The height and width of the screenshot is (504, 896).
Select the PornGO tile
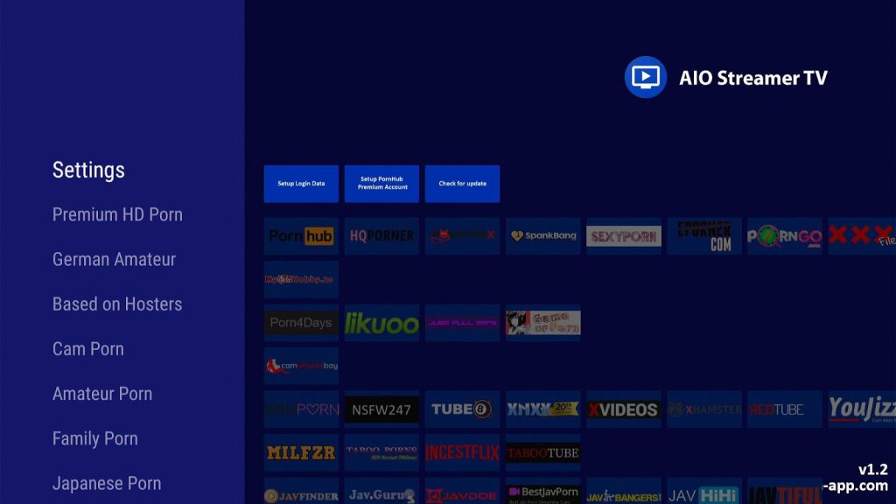(785, 236)
